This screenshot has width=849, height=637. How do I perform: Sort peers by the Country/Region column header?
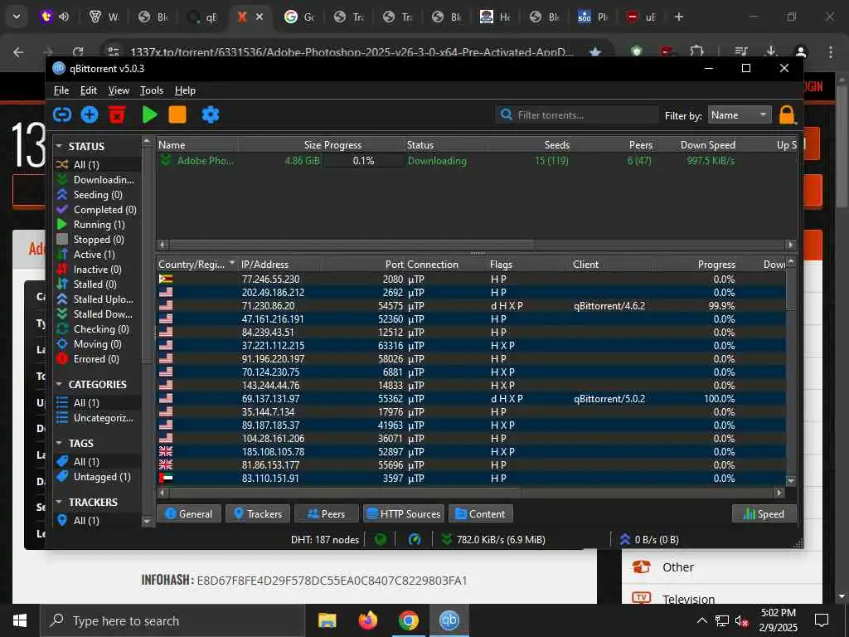pos(197,265)
